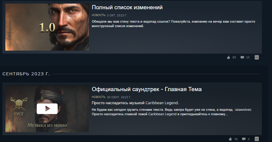272x142 pixels.
Task: Click the 'НОВОСТЬ' tag dated 30 сент. 2023
Action: (x=99, y=97)
